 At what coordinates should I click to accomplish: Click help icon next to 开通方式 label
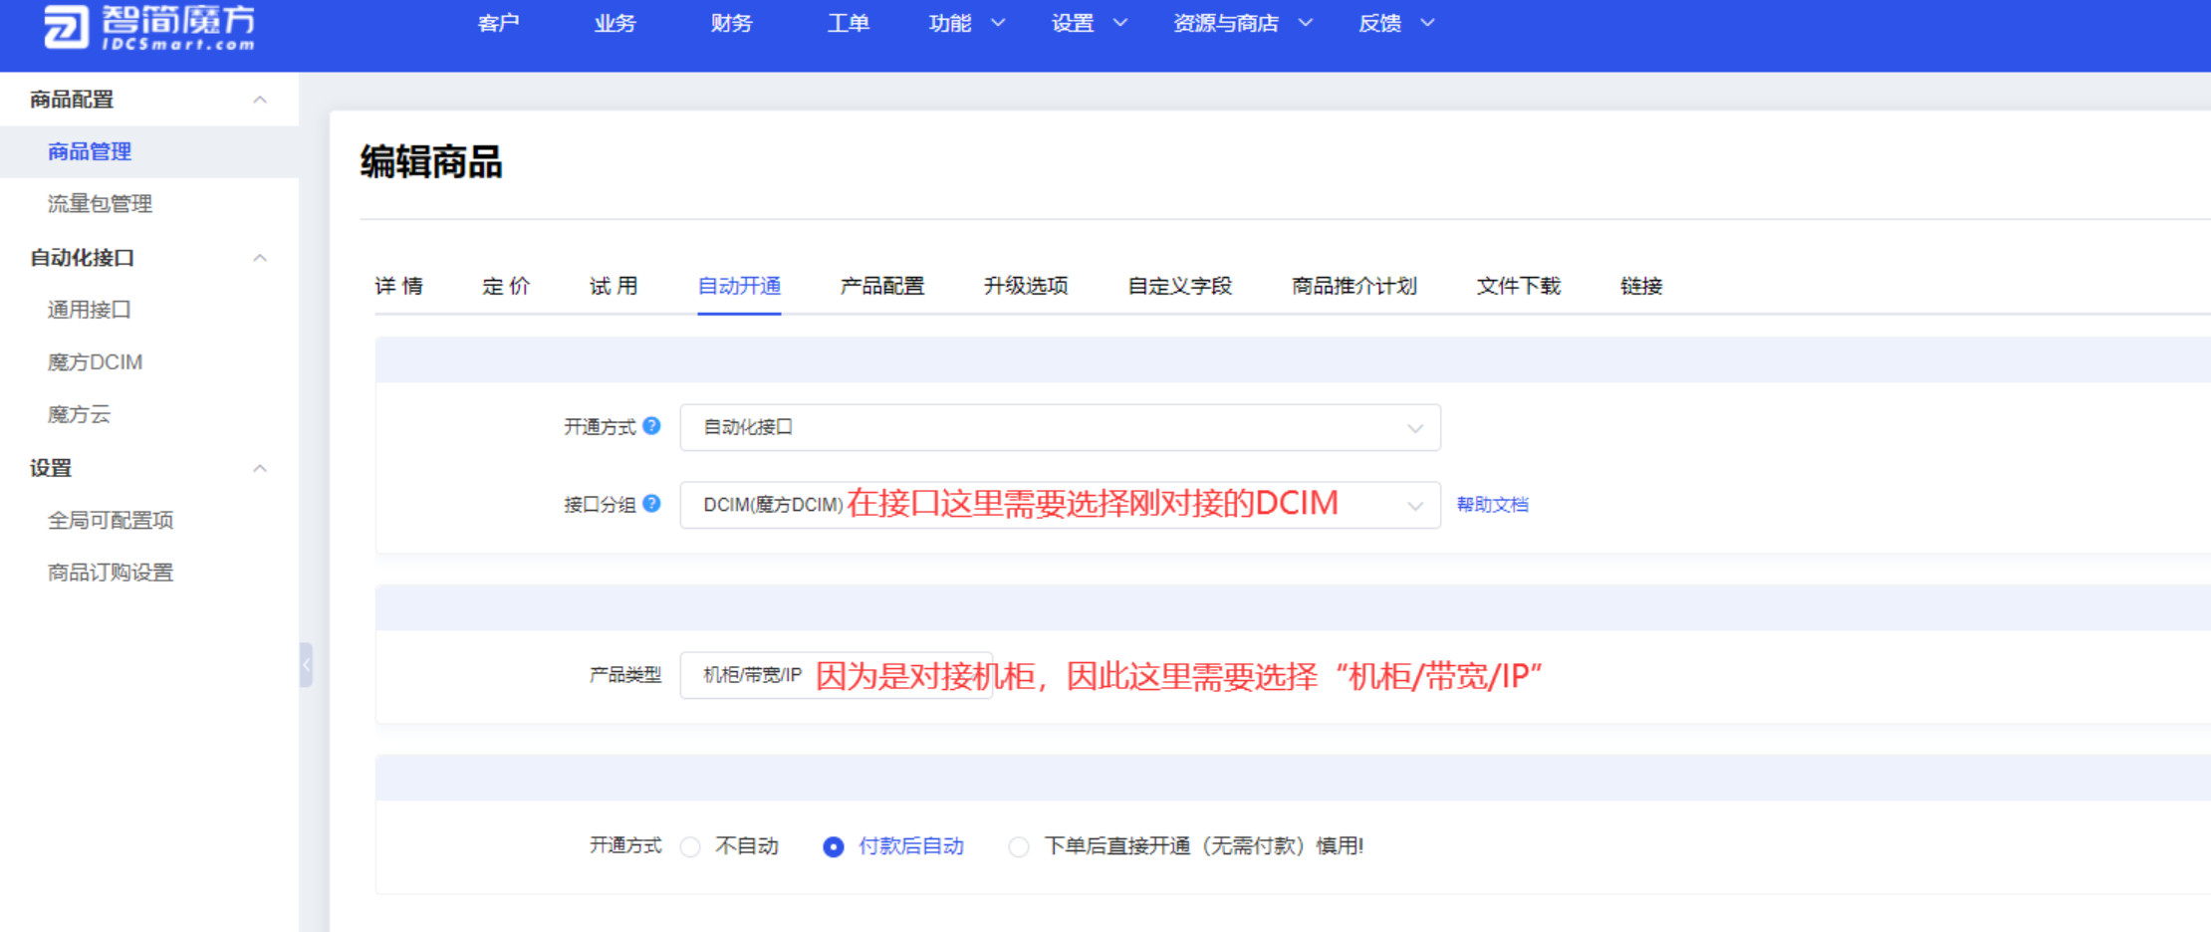click(651, 426)
